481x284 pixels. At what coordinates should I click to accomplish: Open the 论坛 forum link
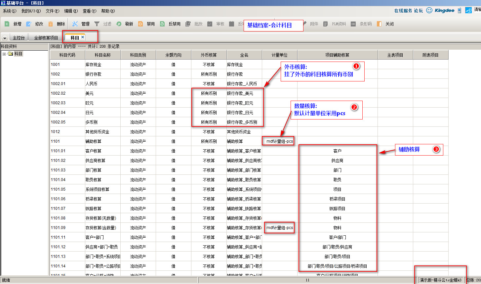click(419, 11)
